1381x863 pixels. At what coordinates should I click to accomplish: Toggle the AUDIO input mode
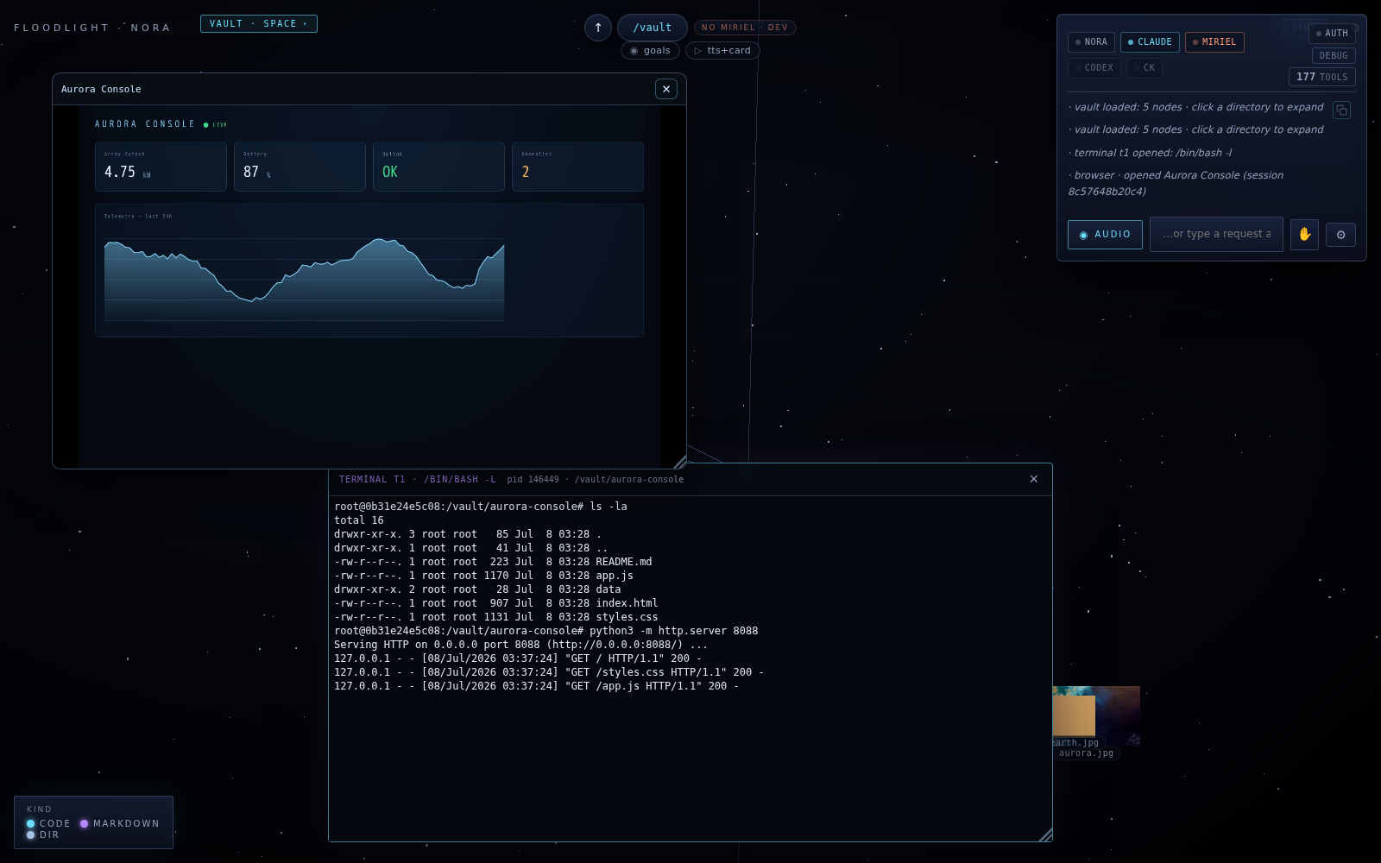(1105, 235)
